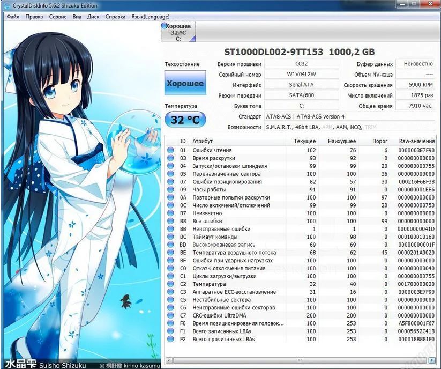This screenshot has width=441, height=369.
Task: Click the 32 °C temperature button
Action: click(185, 120)
